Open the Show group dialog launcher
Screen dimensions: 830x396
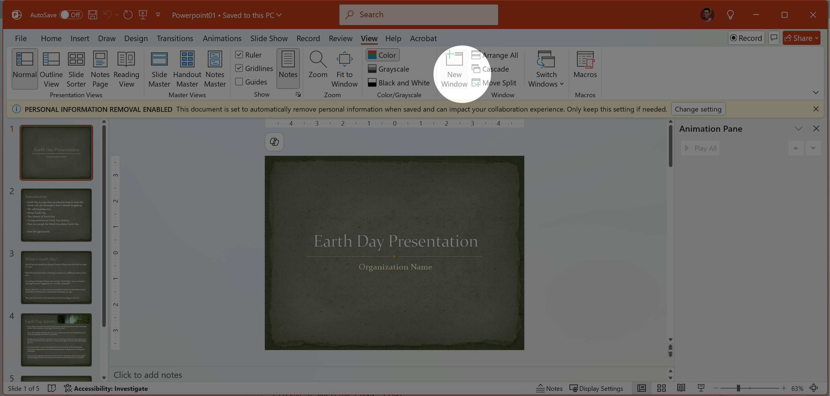298,95
